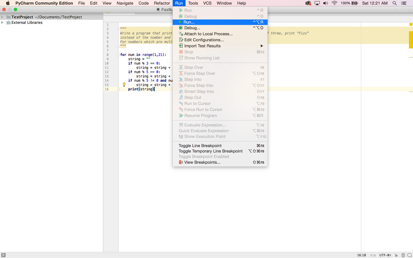Open the Hector inspector icon
Screen dimensions: 413x258
(403, 255)
